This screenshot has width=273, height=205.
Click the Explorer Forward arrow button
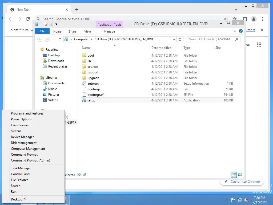[x=47, y=39]
